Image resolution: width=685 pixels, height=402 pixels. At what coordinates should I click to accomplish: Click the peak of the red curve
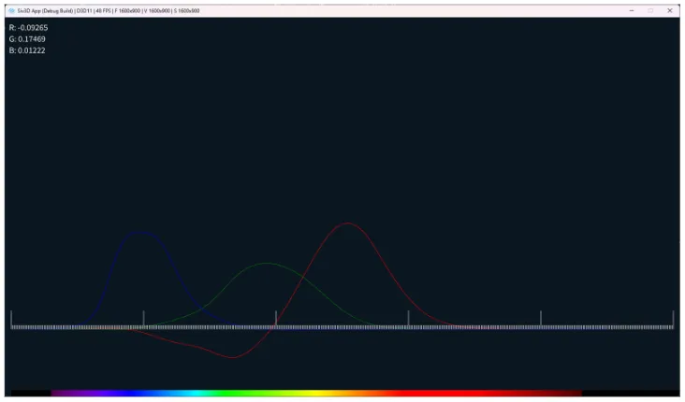348,223
